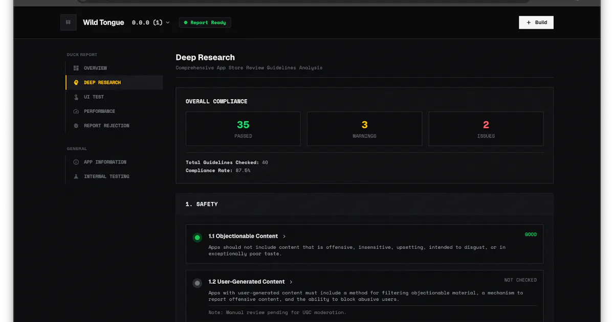The image size is (614, 322).
Task: Open the Internal Testing sidebar item
Action: tap(114, 176)
